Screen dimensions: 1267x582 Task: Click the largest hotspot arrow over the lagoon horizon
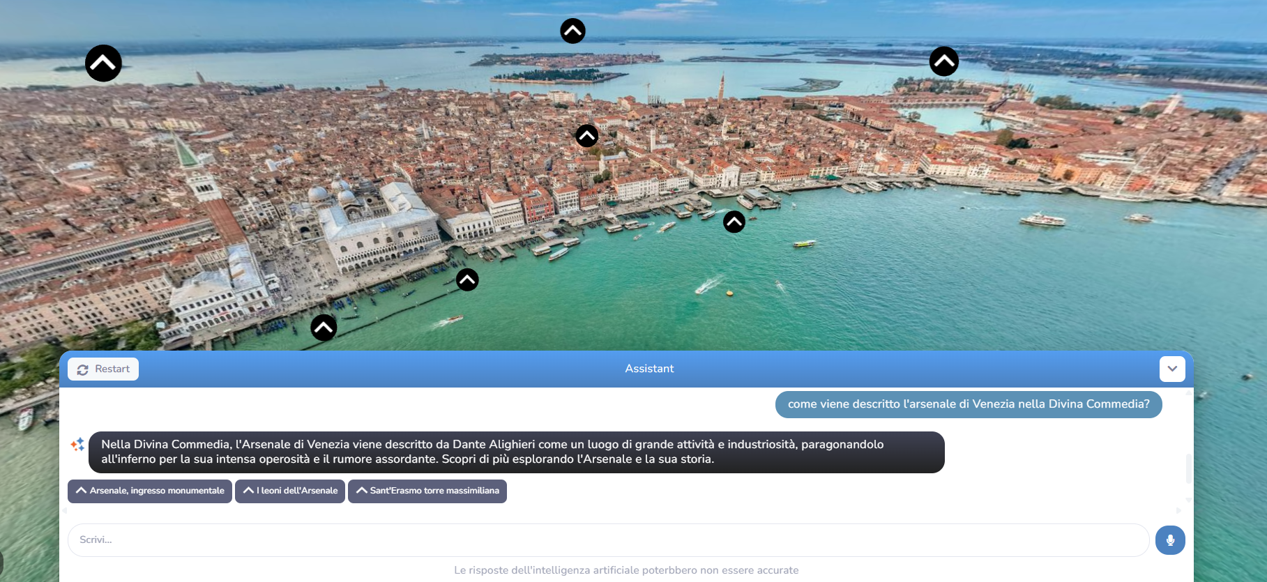click(x=103, y=63)
